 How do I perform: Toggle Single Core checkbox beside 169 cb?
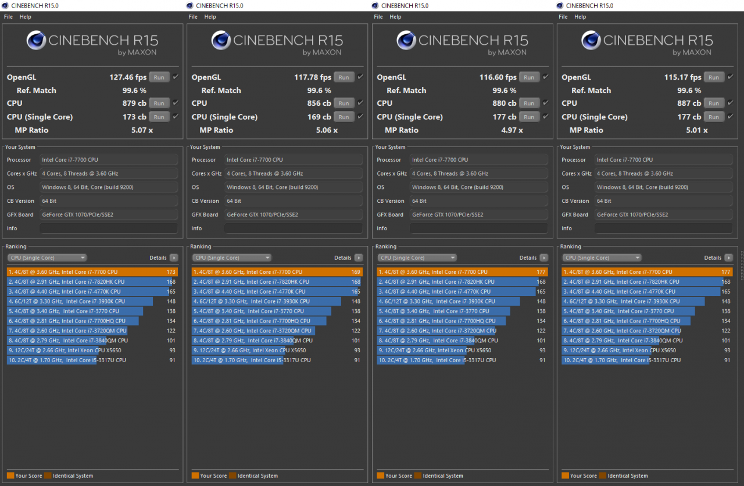coord(361,116)
